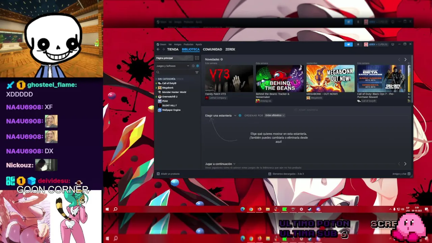The image size is (432, 243).
Task: Expand the Elegir una estantería dropdown
Action: point(221,115)
